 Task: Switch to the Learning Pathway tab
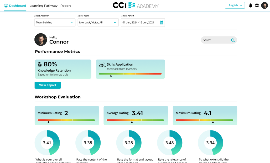(x=44, y=6)
